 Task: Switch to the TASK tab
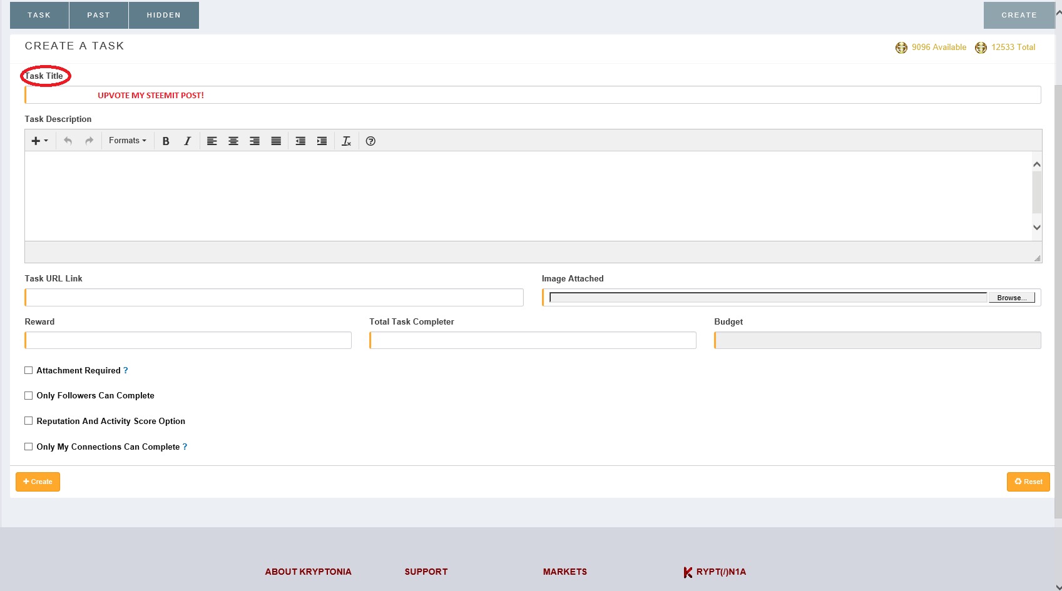39,15
